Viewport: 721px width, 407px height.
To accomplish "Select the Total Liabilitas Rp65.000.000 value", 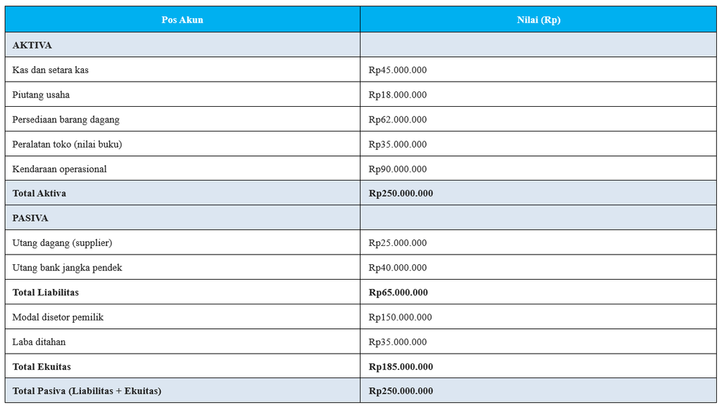I will [x=399, y=292].
